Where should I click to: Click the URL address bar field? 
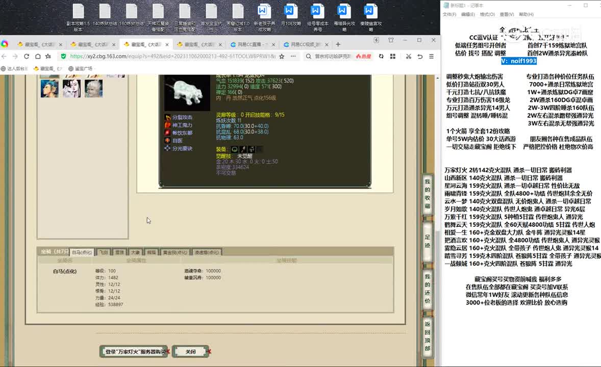[x=172, y=56]
